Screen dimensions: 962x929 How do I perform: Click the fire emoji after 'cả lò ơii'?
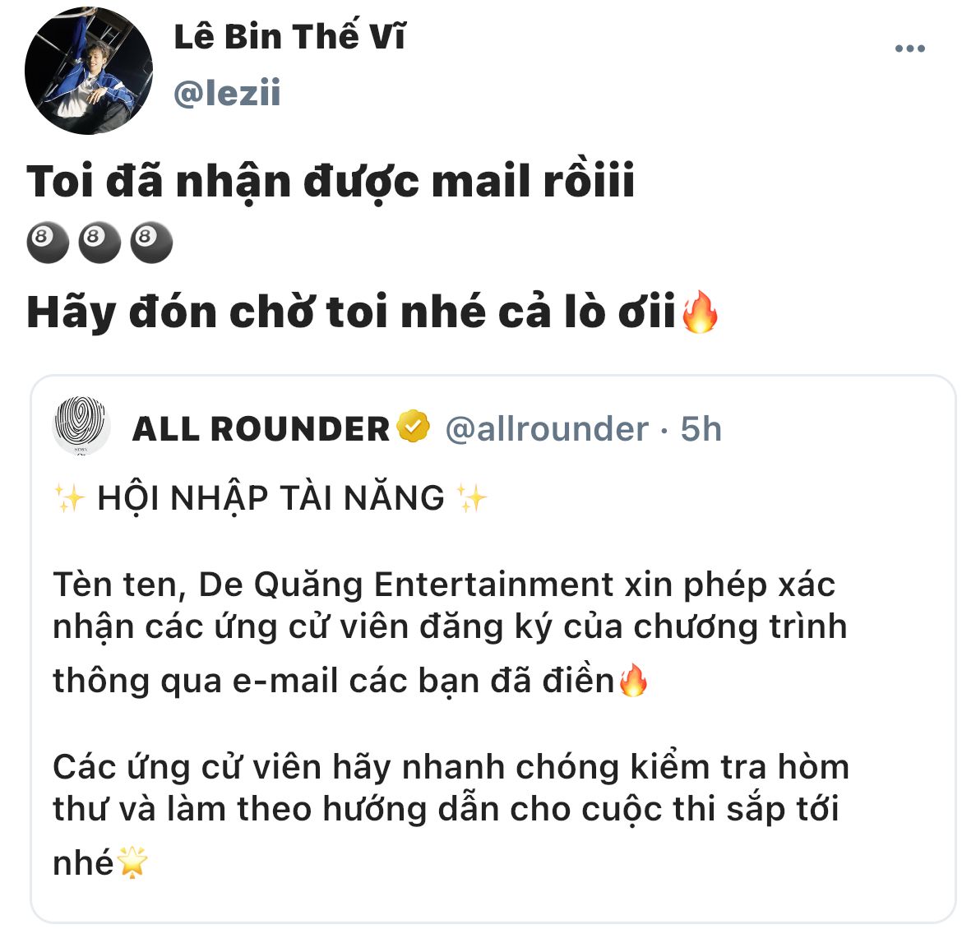click(700, 312)
